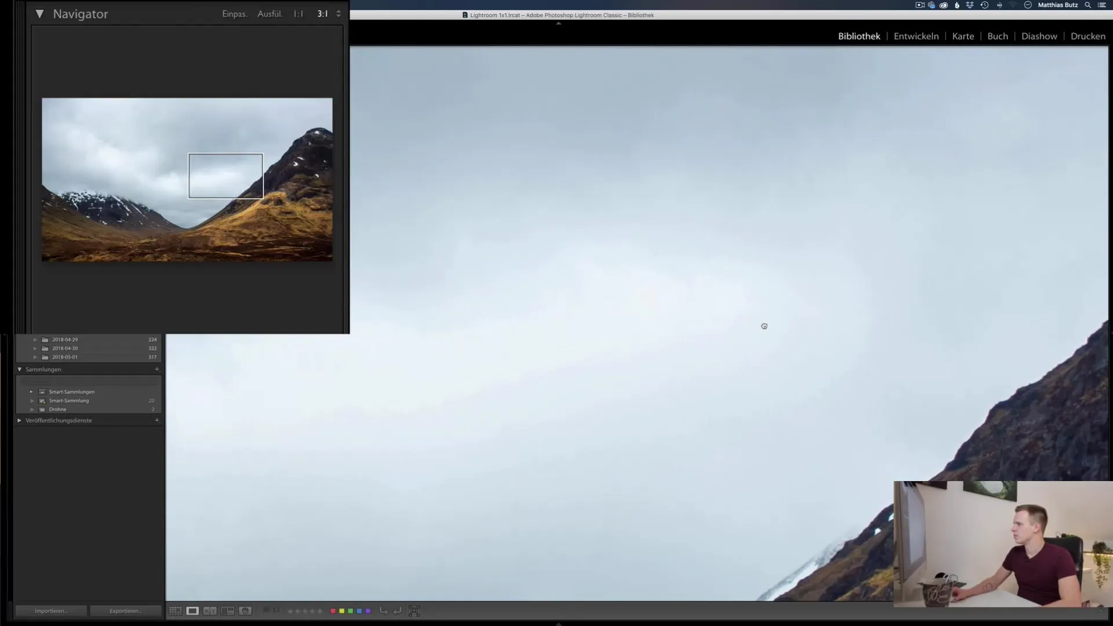This screenshot has height=626, width=1113.
Task: Apply the yellow color label
Action: click(x=342, y=611)
